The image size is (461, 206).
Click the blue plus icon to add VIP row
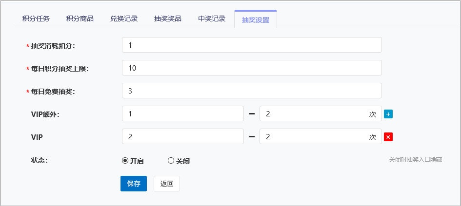click(x=388, y=114)
